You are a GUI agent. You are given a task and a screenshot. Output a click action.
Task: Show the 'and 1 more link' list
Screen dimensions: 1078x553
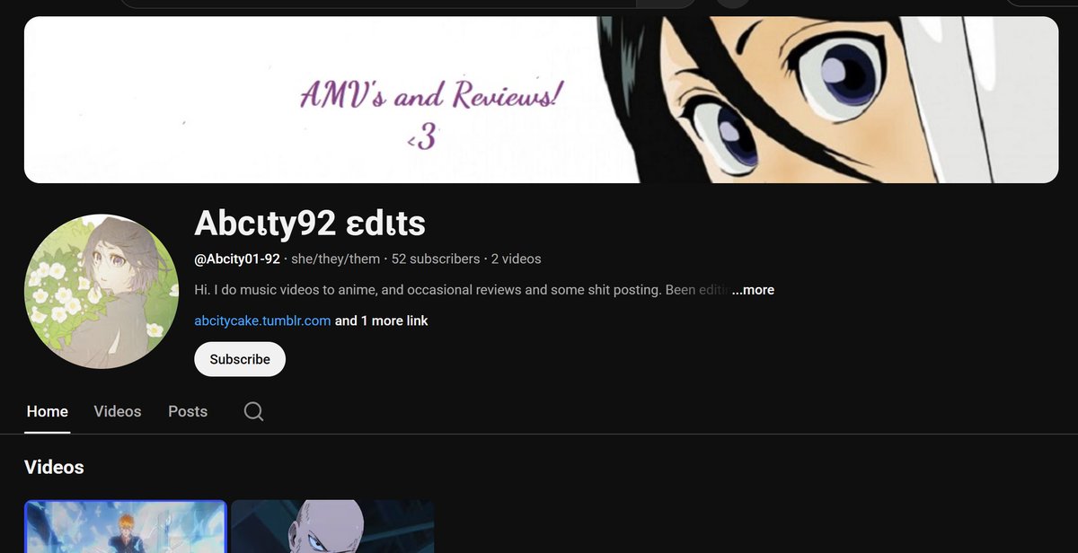tap(382, 320)
